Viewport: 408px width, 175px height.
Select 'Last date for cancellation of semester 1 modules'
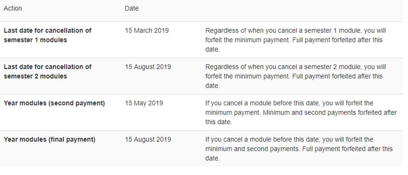point(47,35)
